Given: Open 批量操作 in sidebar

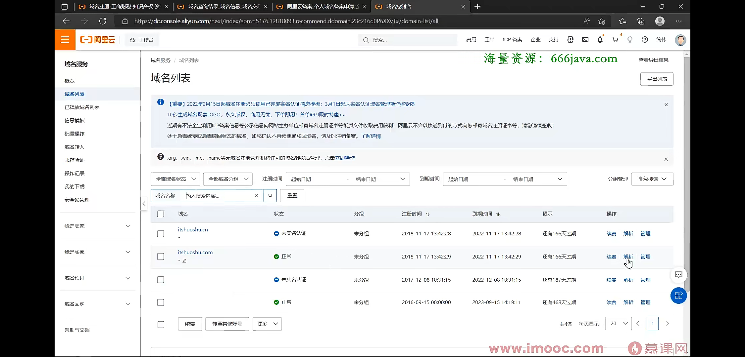Looking at the screenshot, I should (74, 134).
